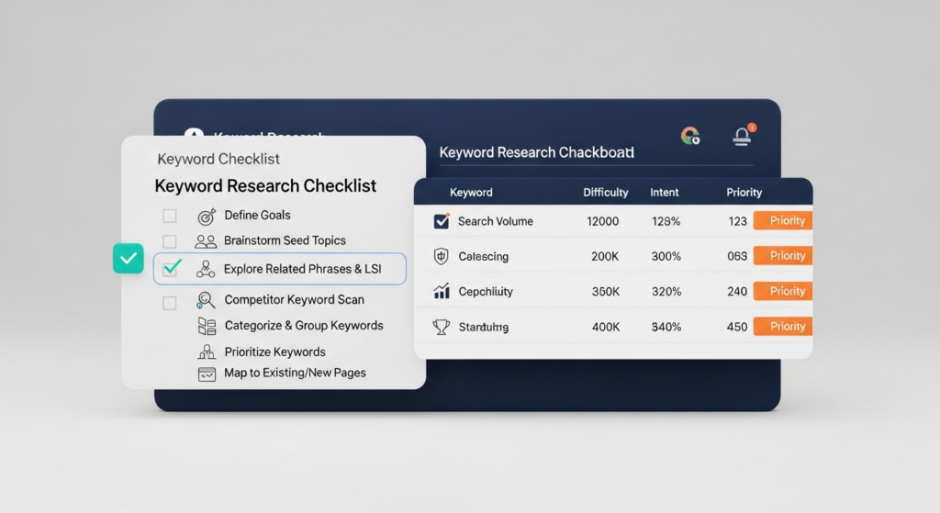Click the 450 priority value
This screenshot has height=513, width=940.
(x=737, y=328)
